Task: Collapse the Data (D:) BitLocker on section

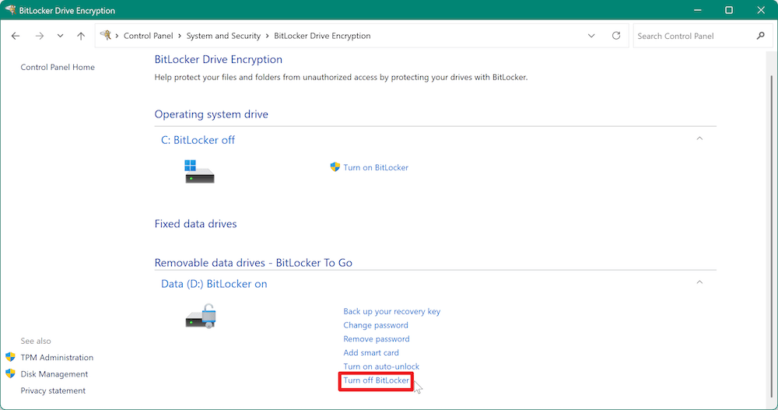Action: (699, 282)
